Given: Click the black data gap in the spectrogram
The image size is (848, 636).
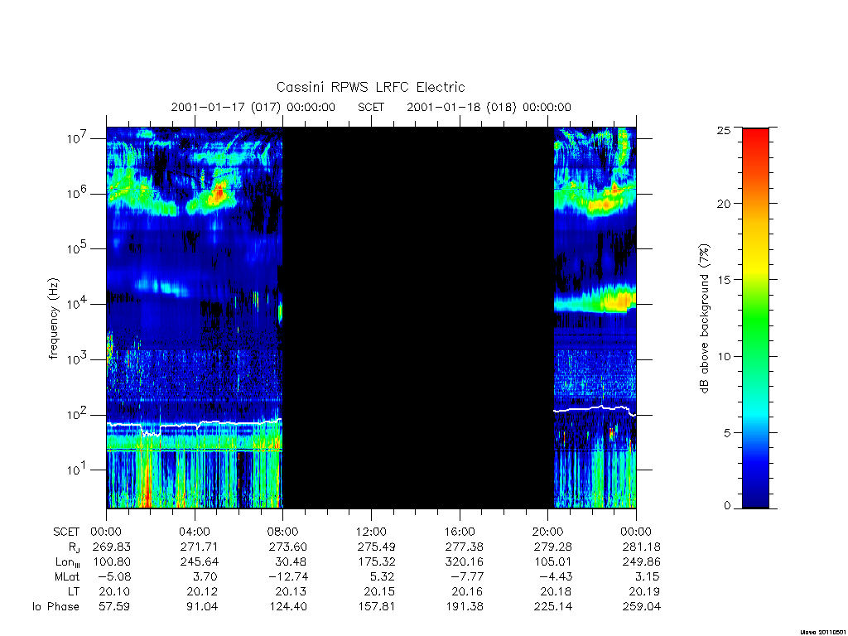Looking at the screenshot, I should tap(418, 318).
